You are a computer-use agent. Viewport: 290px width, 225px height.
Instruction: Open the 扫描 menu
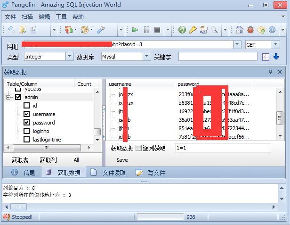(x=27, y=17)
